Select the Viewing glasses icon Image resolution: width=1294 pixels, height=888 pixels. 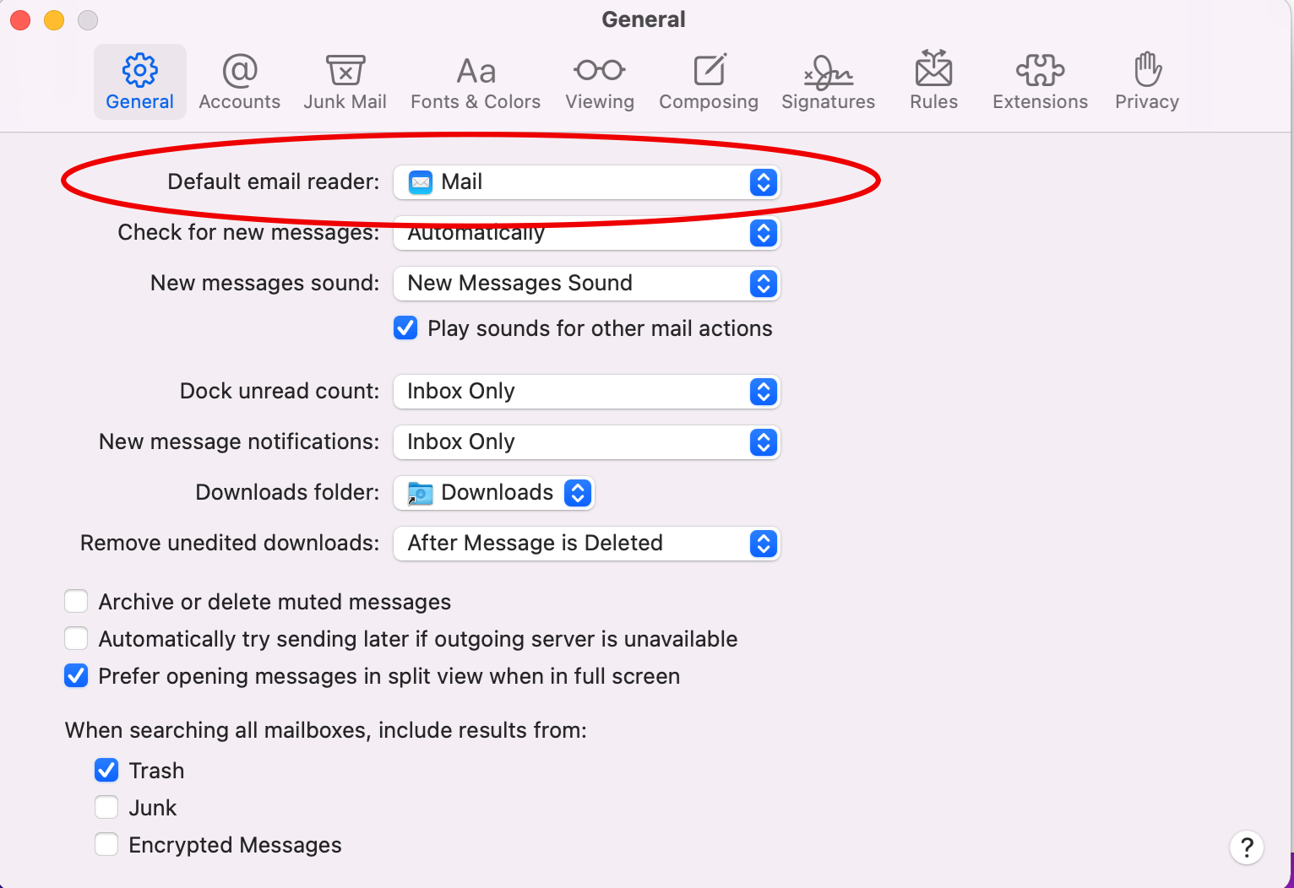point(600,70)
